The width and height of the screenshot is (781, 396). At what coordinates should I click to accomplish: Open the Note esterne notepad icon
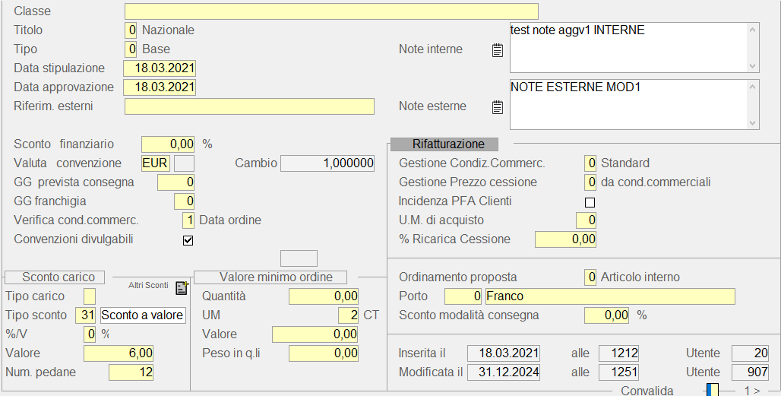[498, 107]
